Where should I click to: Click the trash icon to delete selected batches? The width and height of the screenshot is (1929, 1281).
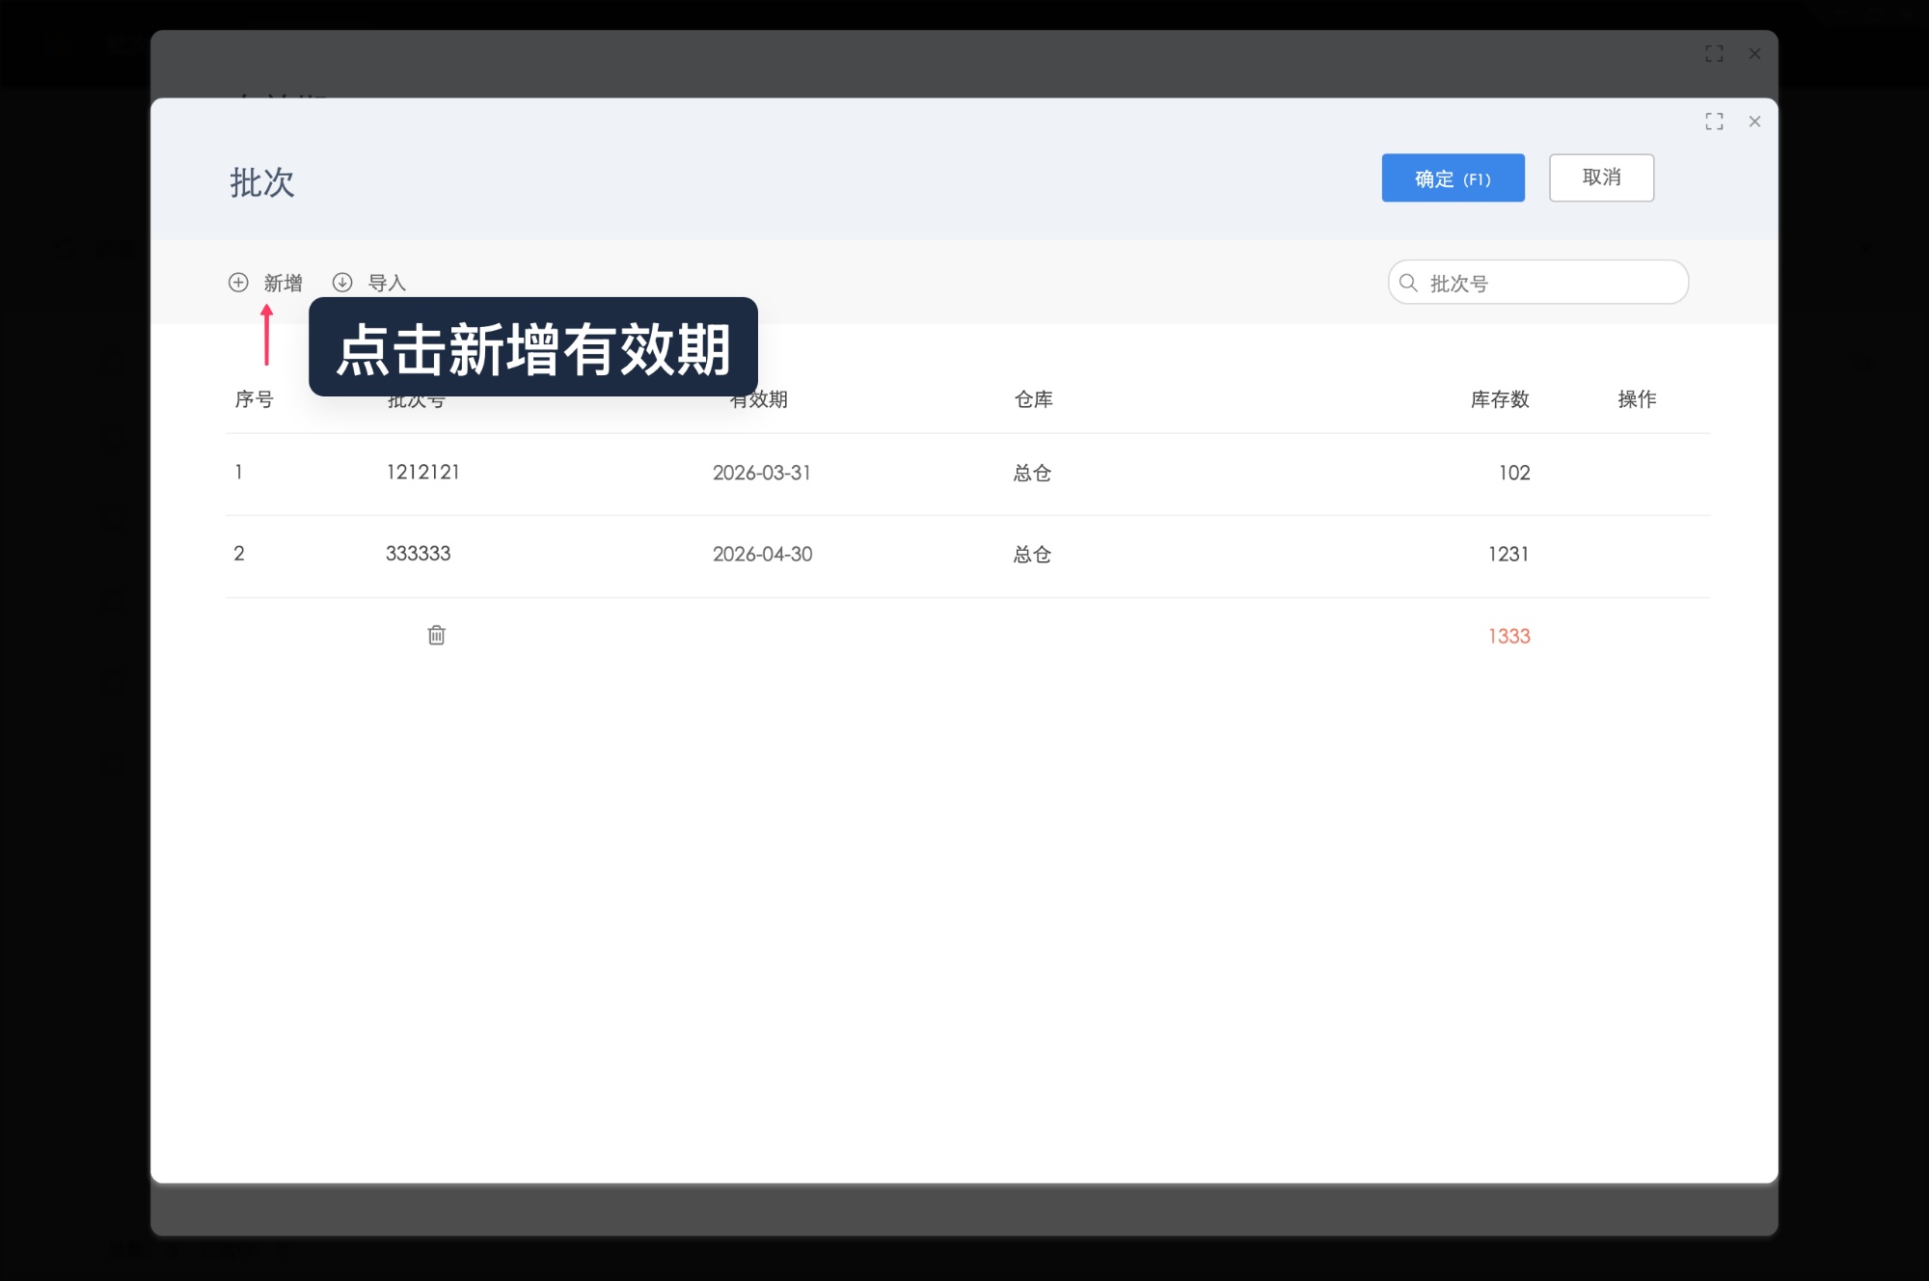coord(436,635)
